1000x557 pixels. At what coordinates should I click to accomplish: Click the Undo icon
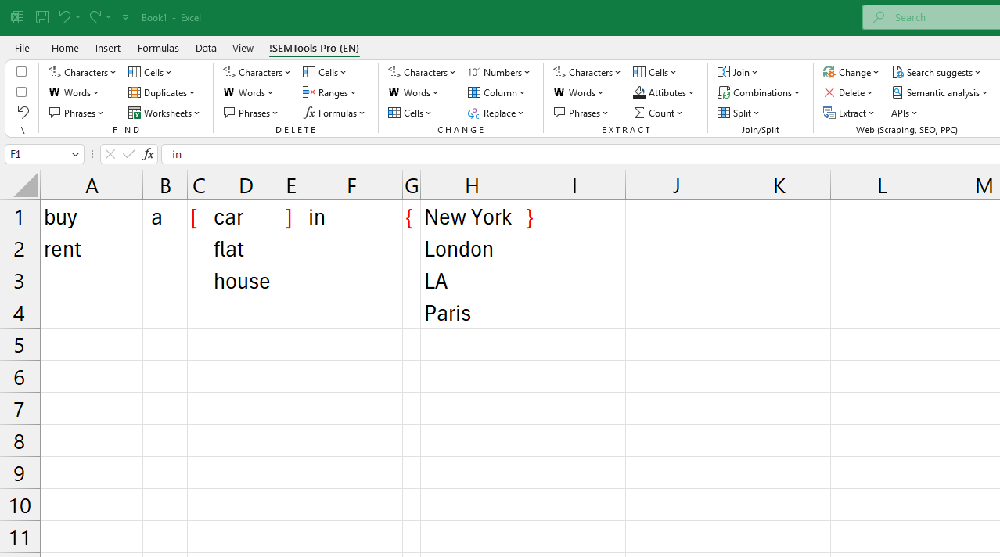(63, 16)
